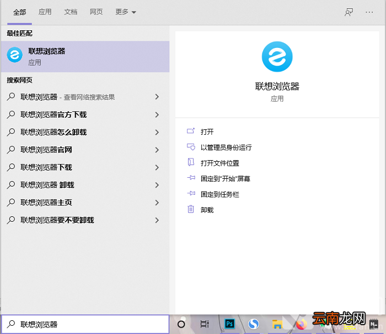386x334 pixels.
Task: Click the file-location icon beside 打开文件位置
Action: tap(191, 162)
